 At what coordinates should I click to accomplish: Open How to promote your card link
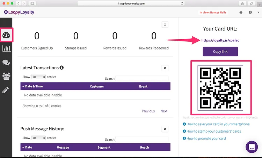206,139
